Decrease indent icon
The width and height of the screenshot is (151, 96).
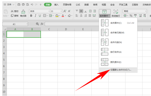pyautogui.click(x=90, y=11)
